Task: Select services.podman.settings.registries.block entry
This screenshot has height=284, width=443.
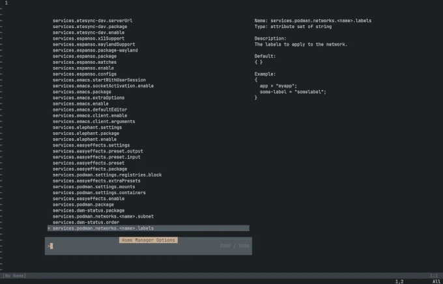Action: [x=107, y=175]
